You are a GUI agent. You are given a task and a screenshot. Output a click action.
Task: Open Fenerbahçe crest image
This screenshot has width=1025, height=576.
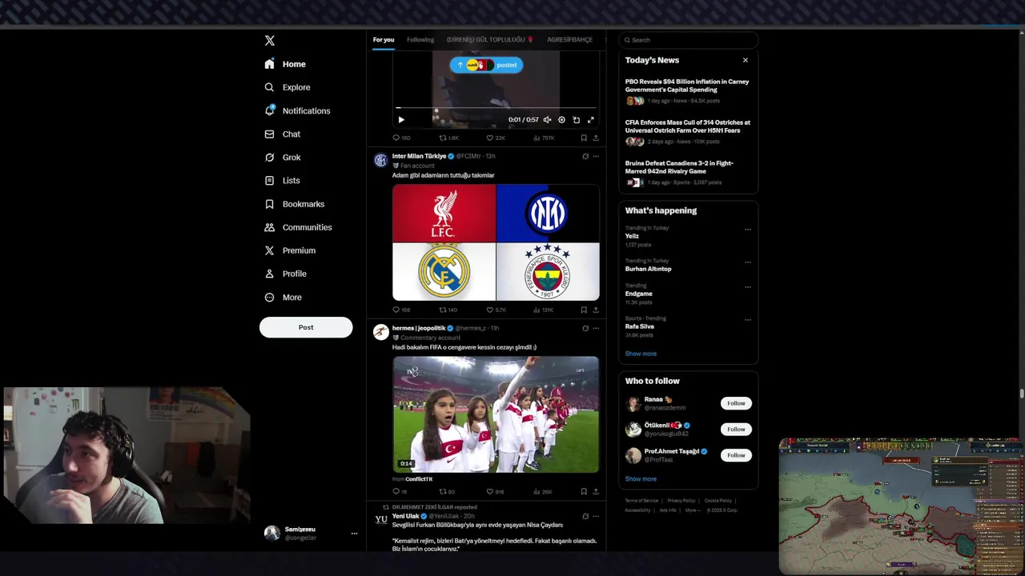point(548,272)
